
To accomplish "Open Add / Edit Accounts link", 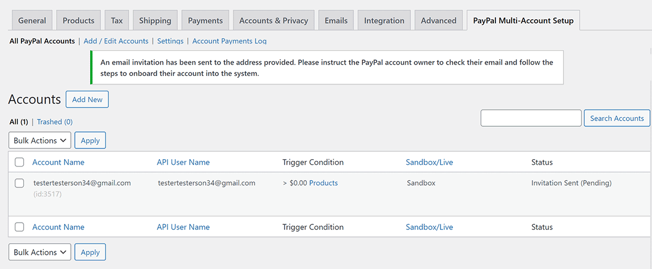I will pos(116,41).
